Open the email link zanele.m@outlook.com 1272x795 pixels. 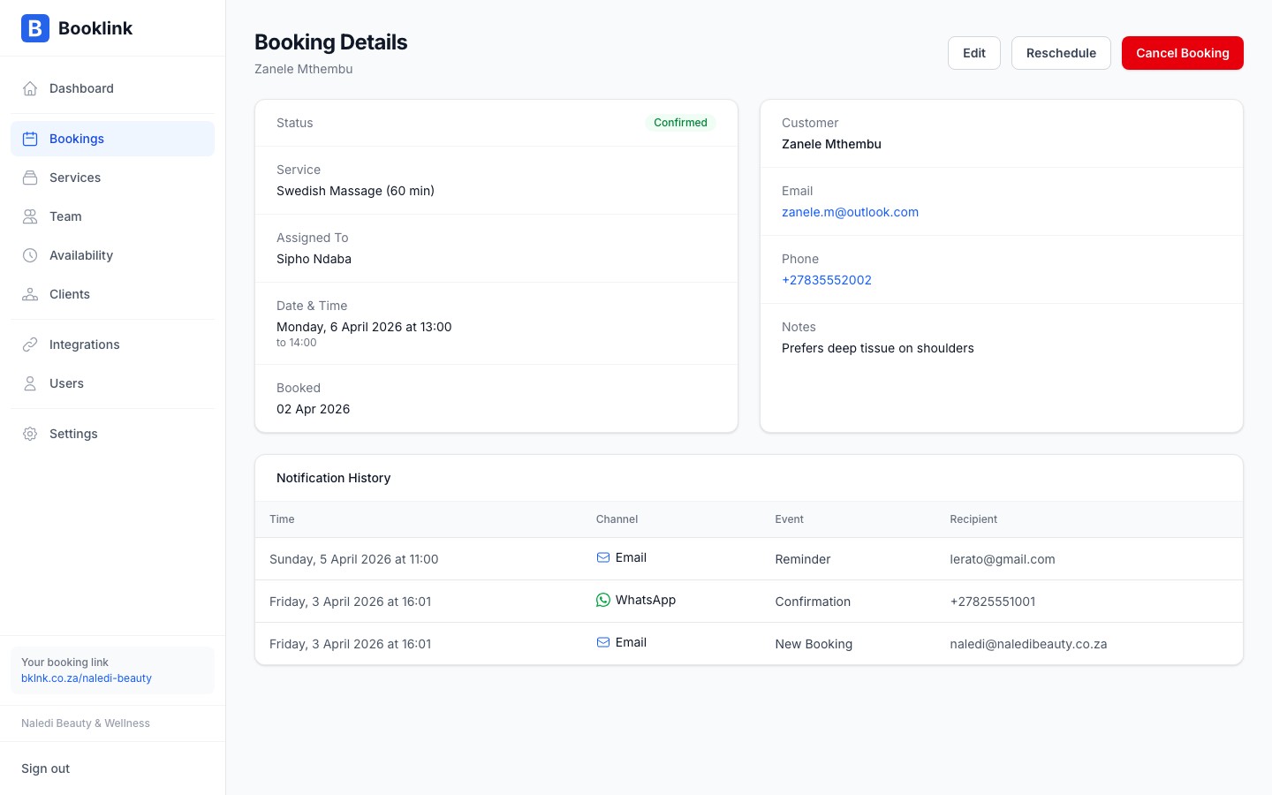(x=850, y=212)
